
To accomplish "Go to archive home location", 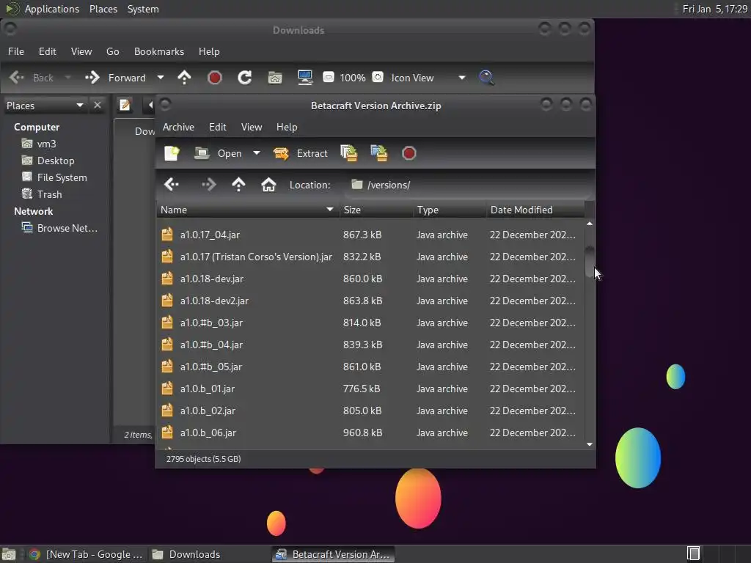I will 268,184.
